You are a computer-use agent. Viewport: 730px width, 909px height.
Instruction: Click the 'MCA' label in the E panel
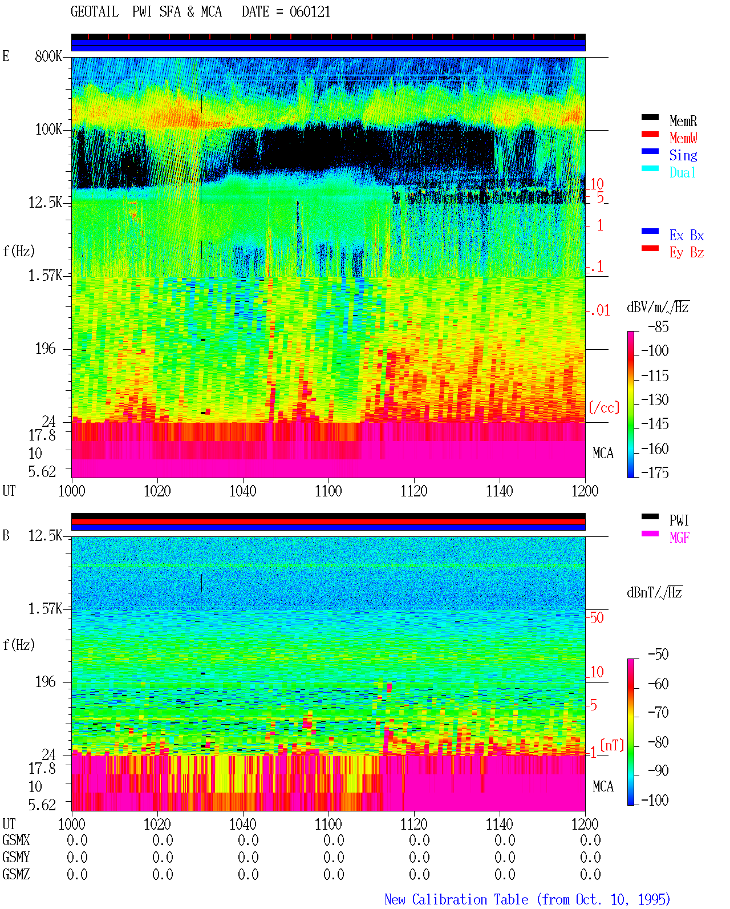(x=603, y=453)
